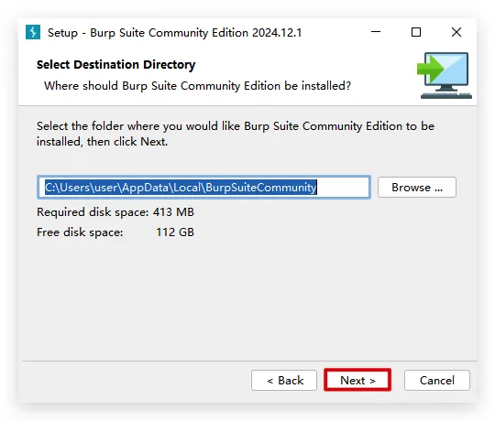
Task: Minimize the Burp Suite setup window
Action: [376, 32]
